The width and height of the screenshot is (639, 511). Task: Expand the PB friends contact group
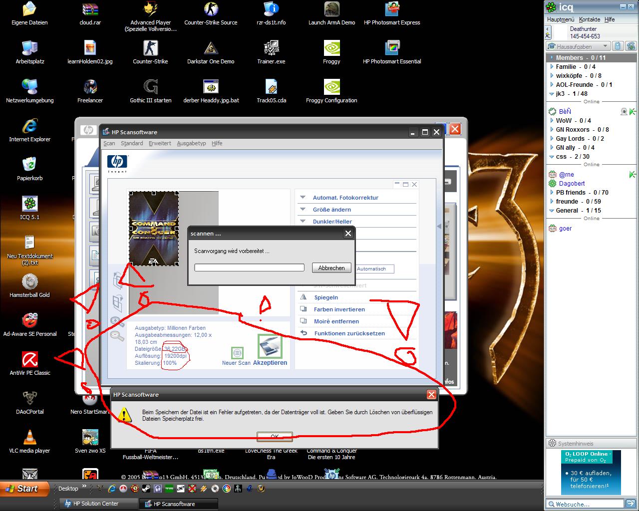[x=552, y=192]
